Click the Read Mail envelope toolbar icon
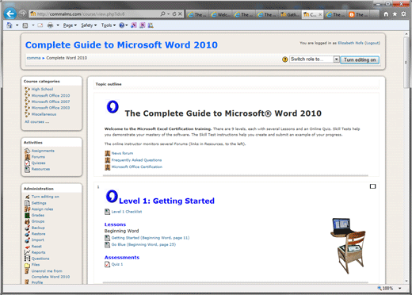Viewport: 412px width, 295px height. coord(40,25)
